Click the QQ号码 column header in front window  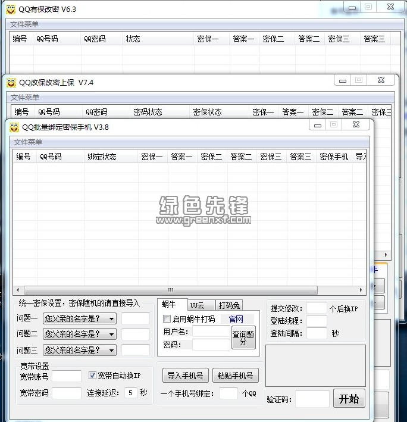tap(61, 157)
